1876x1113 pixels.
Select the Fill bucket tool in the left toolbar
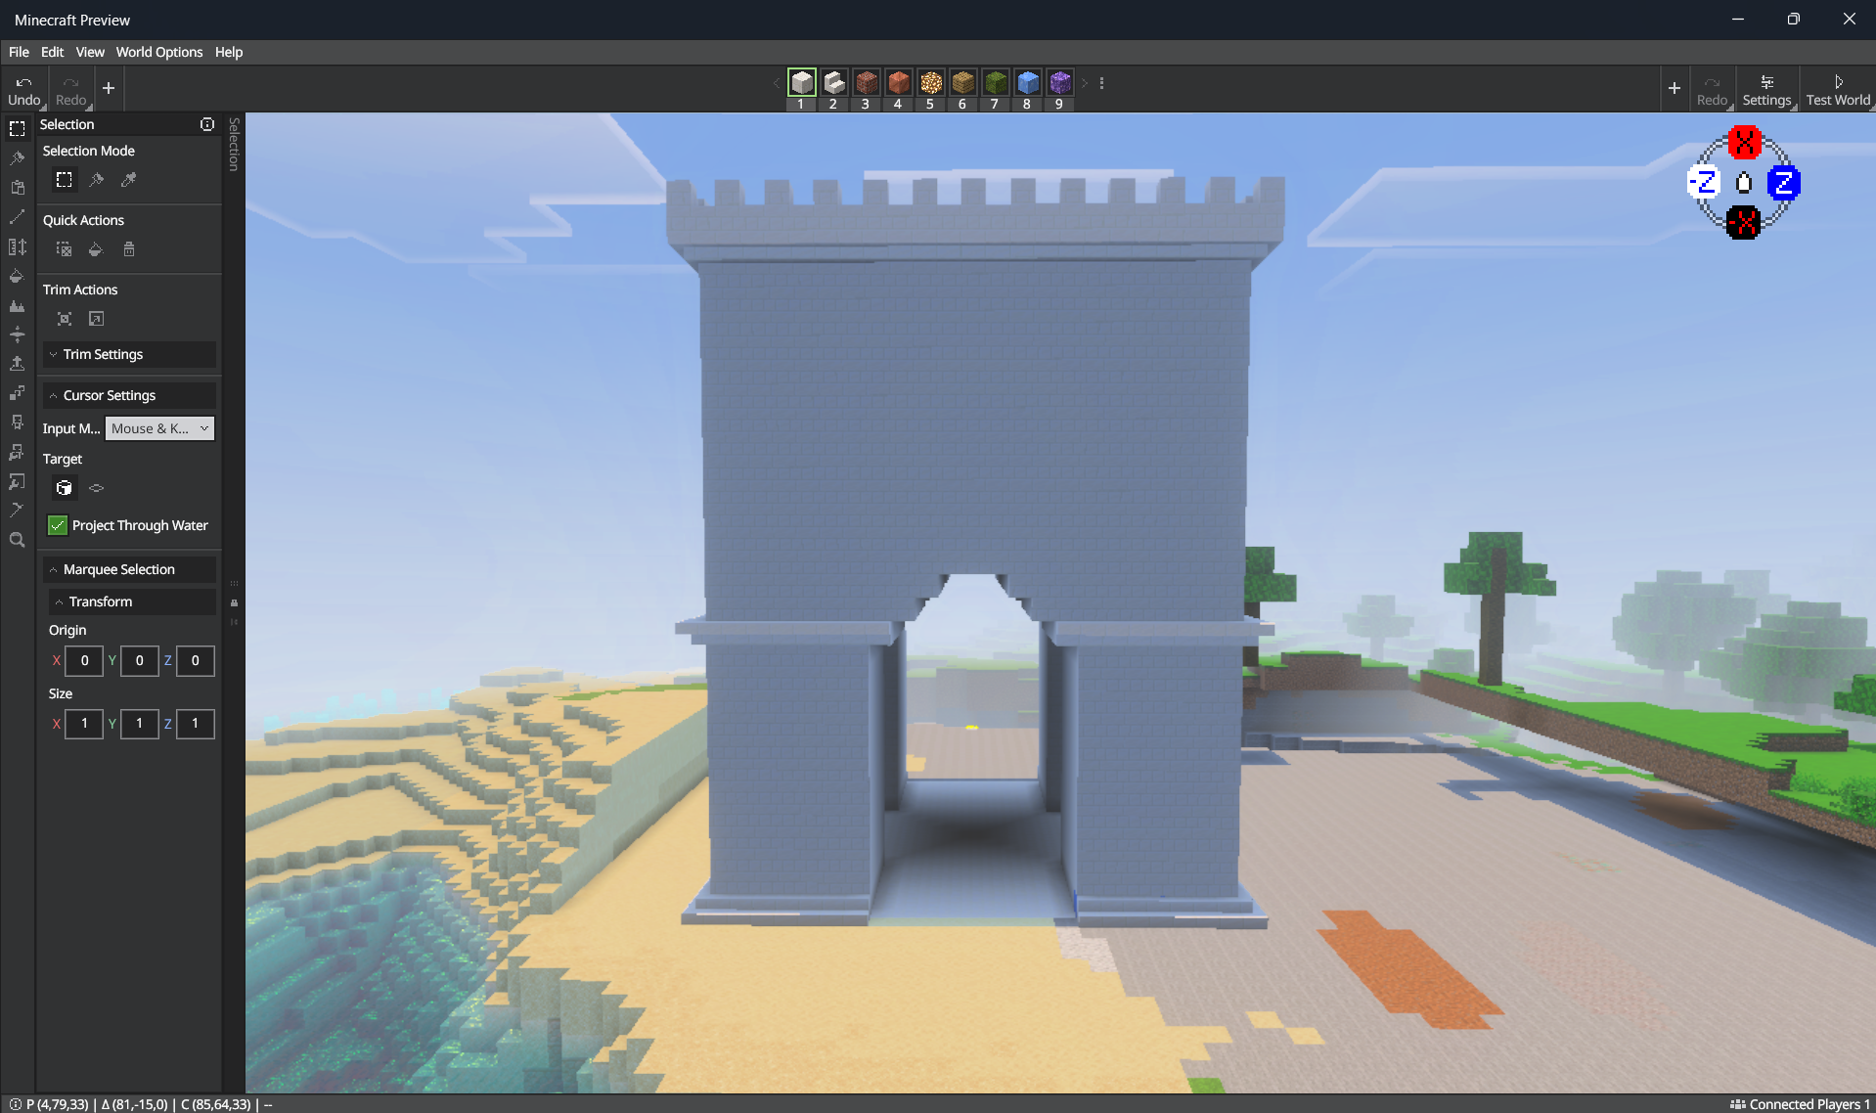[17, 276]
